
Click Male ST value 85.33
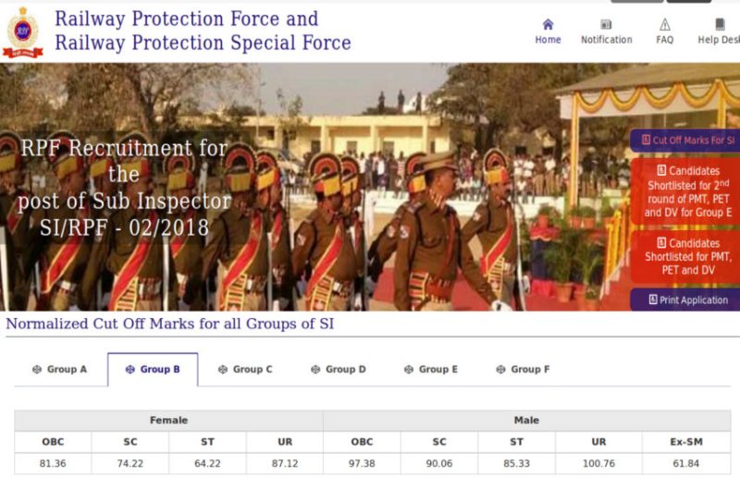[517, 463]
